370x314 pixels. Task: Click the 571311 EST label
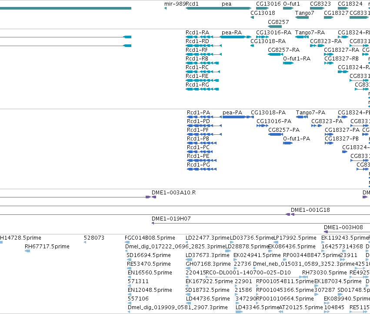click(x=138, y=281)
